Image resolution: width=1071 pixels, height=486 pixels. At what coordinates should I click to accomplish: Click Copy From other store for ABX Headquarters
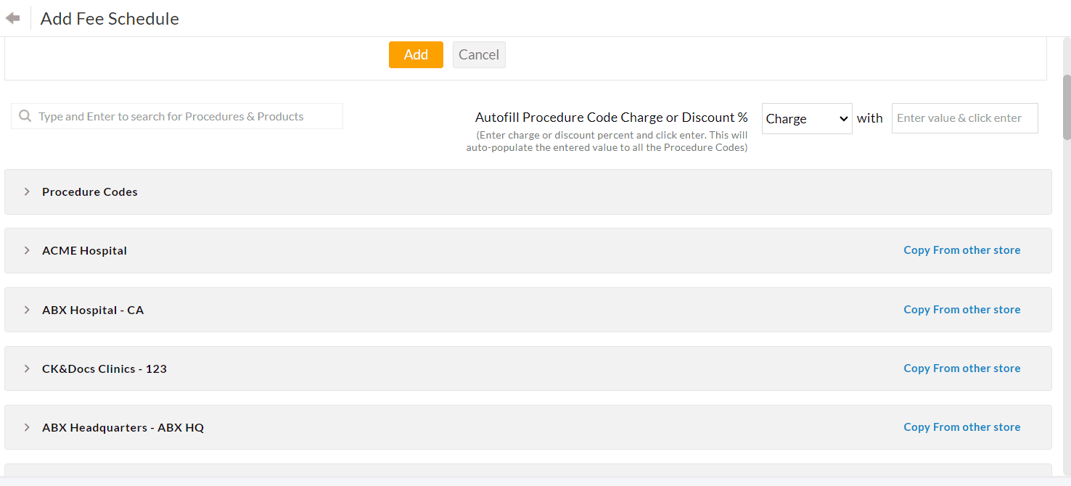(961, 427)
